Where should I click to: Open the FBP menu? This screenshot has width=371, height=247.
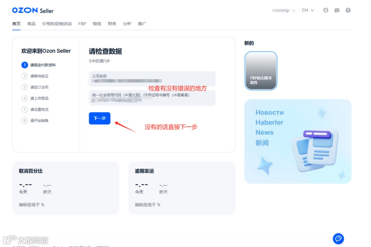(82, 24)
